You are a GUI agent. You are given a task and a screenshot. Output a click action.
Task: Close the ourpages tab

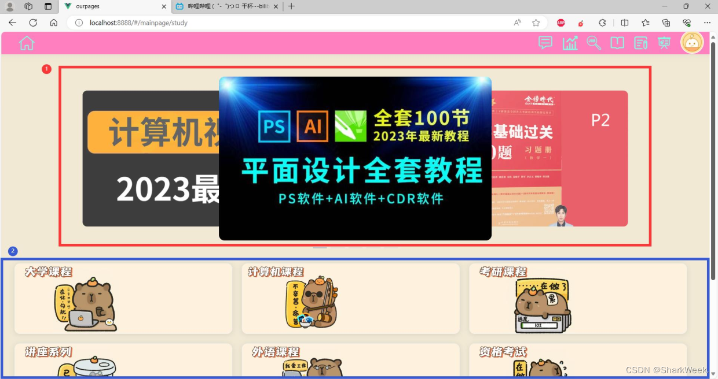pyautogui.click(x=164, y=6)
